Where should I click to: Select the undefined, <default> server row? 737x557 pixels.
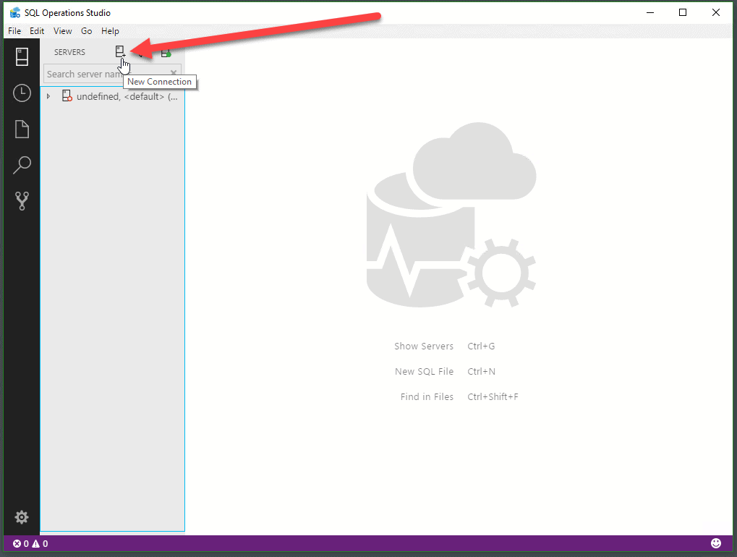coord(112,96)
